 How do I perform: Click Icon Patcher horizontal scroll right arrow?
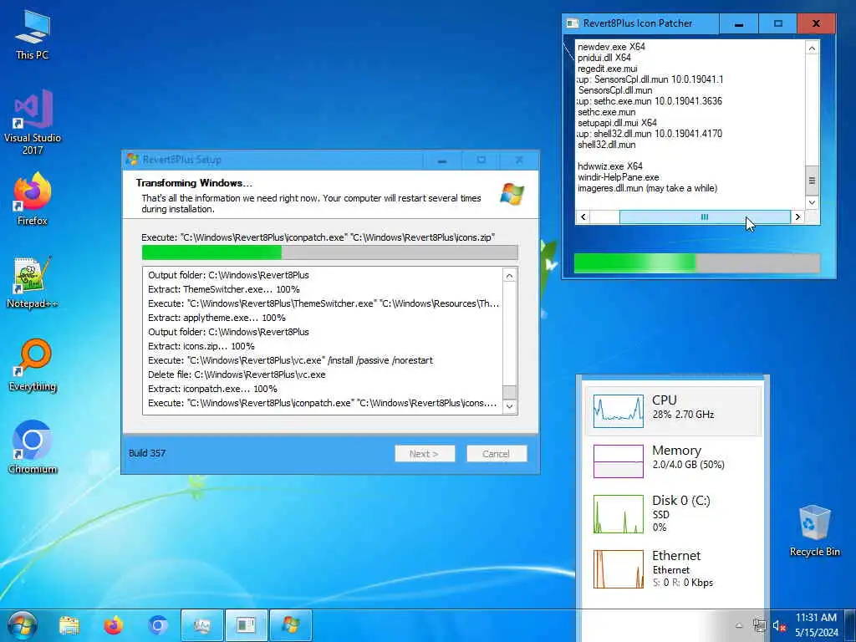point(797,217)
